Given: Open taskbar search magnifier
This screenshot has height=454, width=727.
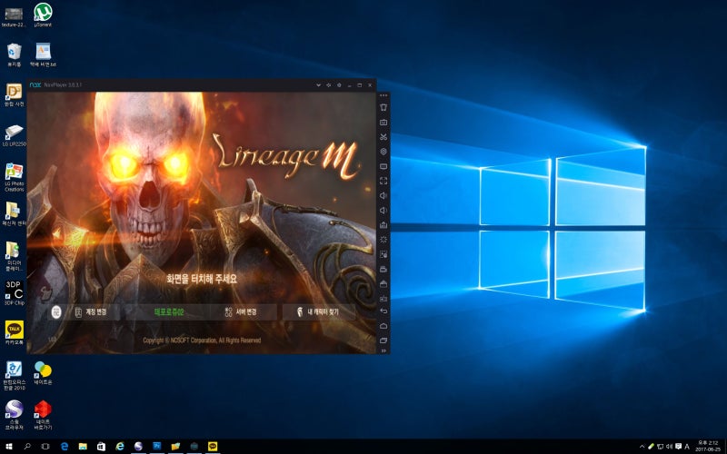Looking at the screenshot, I should [x=27, y=447].
